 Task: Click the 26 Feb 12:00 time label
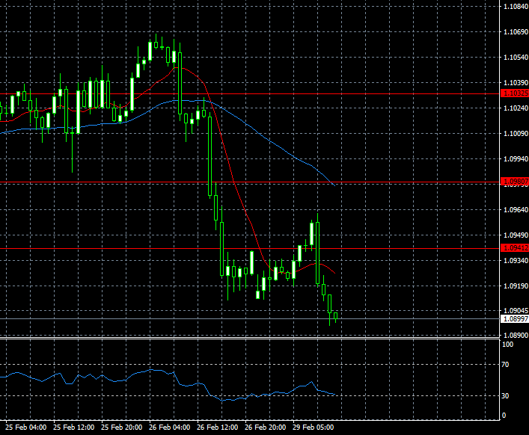pyautogui.click(x=218, y=428)
